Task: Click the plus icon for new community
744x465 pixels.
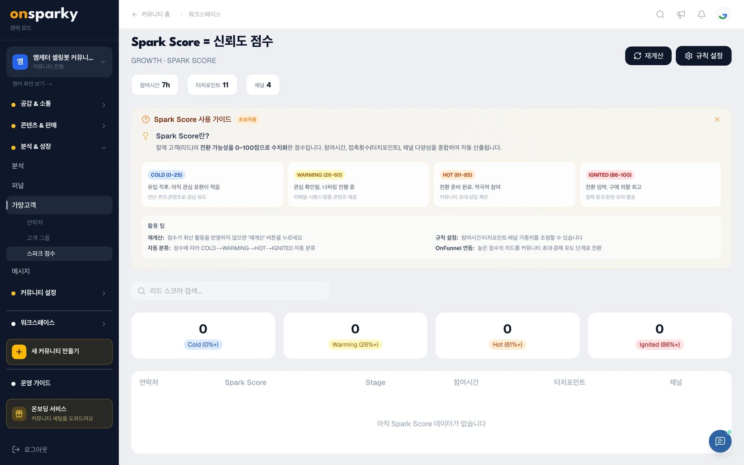Action: point(19,352)
